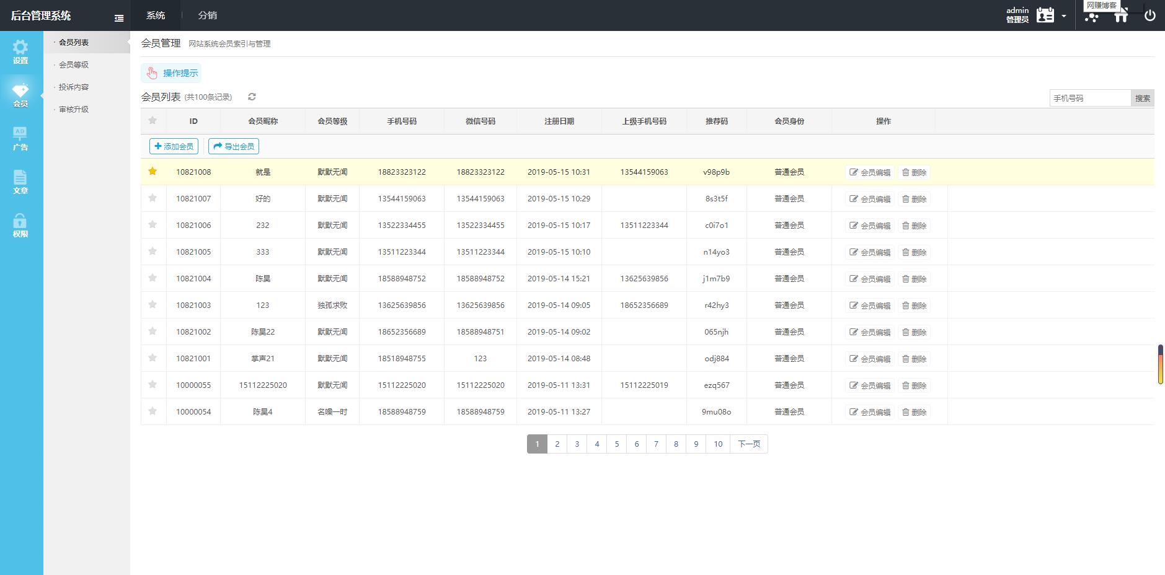This screenshot has width=1165, height=575.
Task: Star member 10821001
Action: click(153, 358)
